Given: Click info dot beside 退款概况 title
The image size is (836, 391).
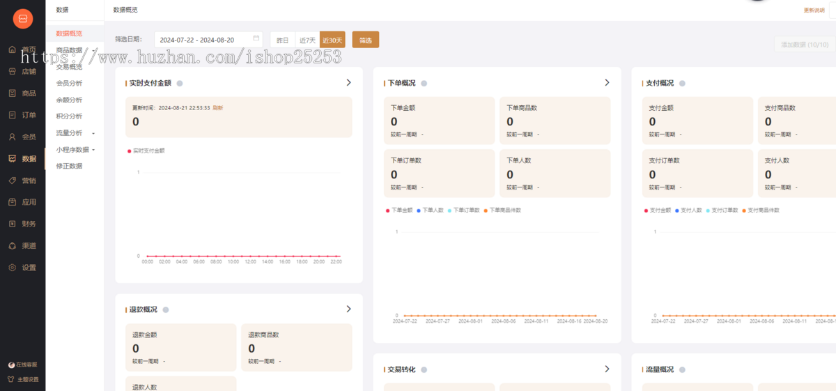Looking at the screenshot, I should [166, 309].
